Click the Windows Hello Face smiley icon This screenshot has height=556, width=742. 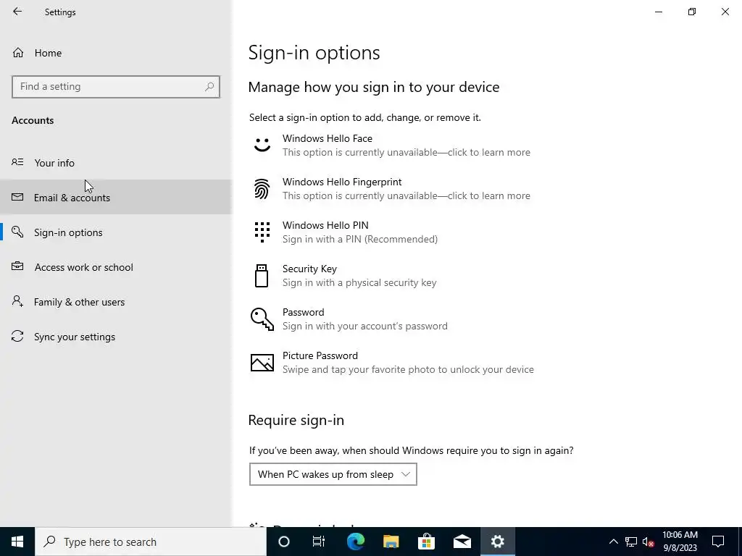tap(262, 145)
